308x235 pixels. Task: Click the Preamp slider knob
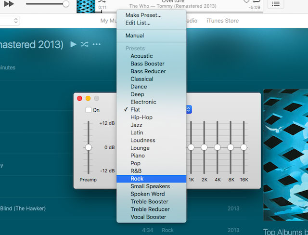pyautogui.click(x=88, y=147)
